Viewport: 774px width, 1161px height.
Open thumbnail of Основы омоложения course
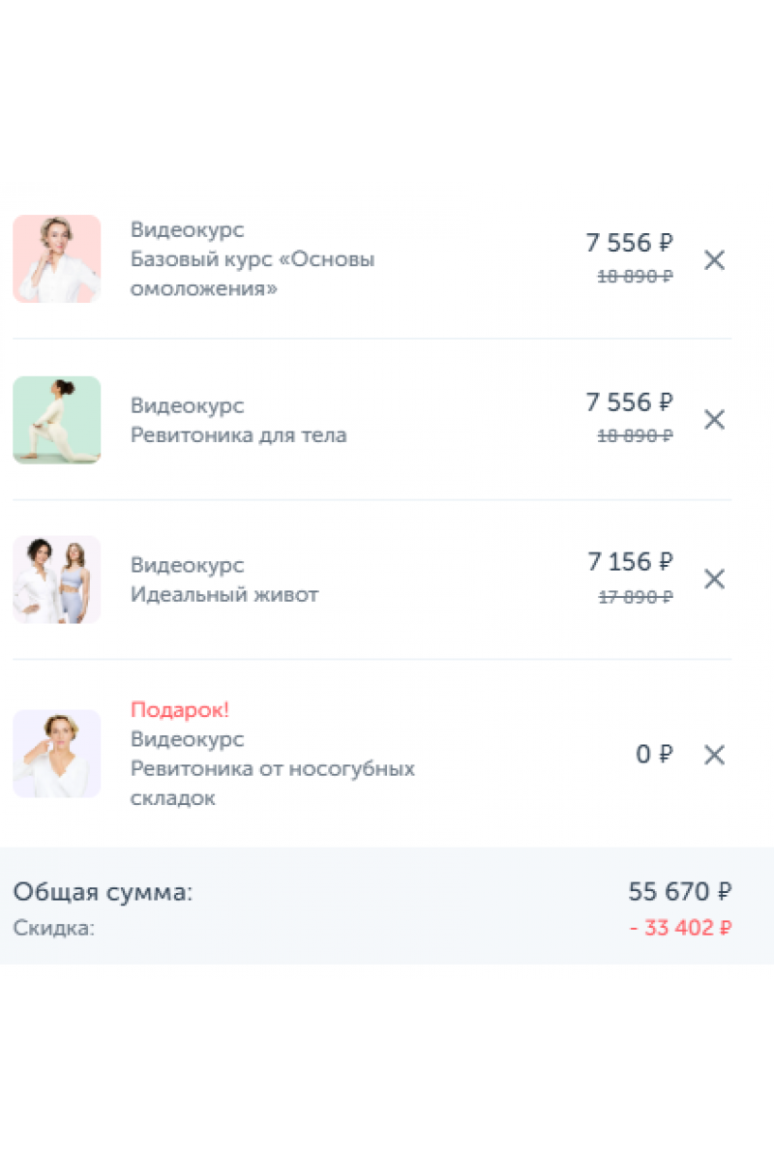pyautogui.click(x=57, y=259)
